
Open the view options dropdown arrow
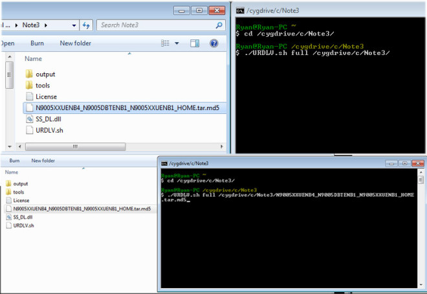(x=177, y=43)
